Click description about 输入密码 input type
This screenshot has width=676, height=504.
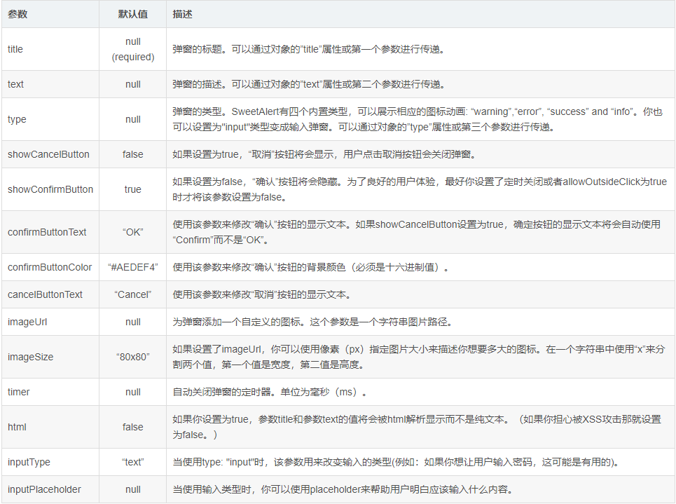coord(396,462)
